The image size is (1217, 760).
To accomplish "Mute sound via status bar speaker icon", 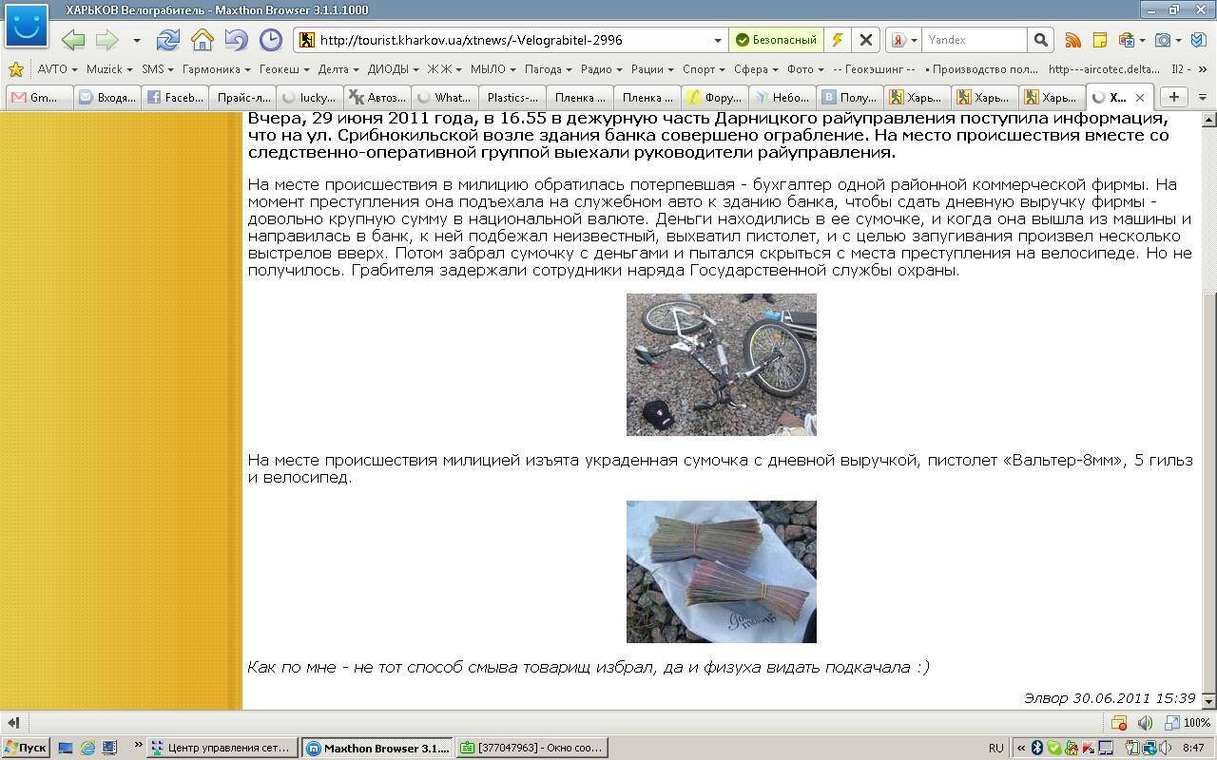I will (1145, 723).
